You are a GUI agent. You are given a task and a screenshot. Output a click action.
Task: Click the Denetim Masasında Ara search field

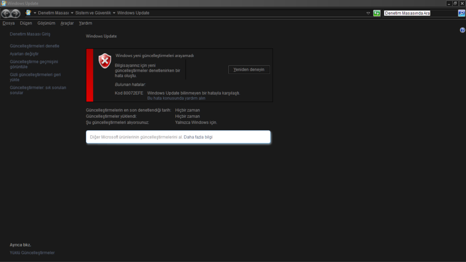tap(420, 13)
